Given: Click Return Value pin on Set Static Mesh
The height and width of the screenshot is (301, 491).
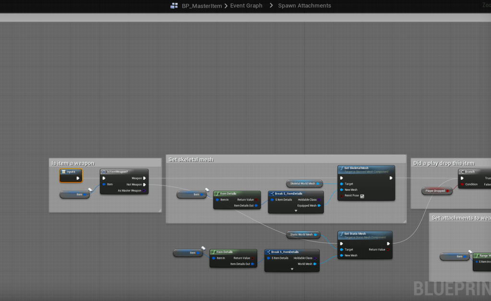Looking at the screenshot, I should [x=388, y=249].
